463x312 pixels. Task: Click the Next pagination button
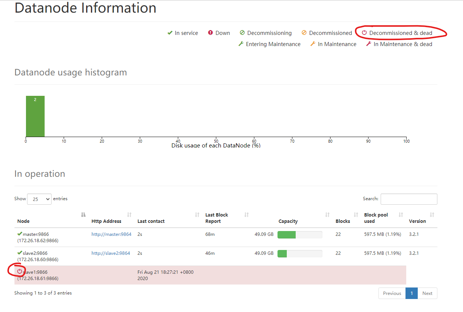427,293
